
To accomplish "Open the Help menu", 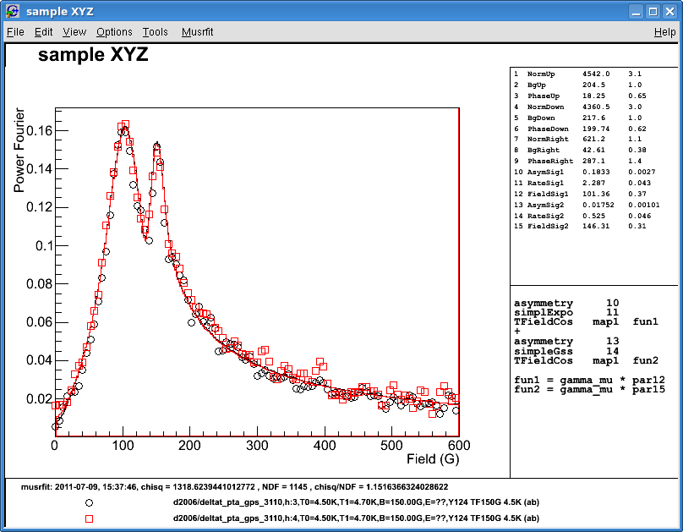I will click(667, 31).
